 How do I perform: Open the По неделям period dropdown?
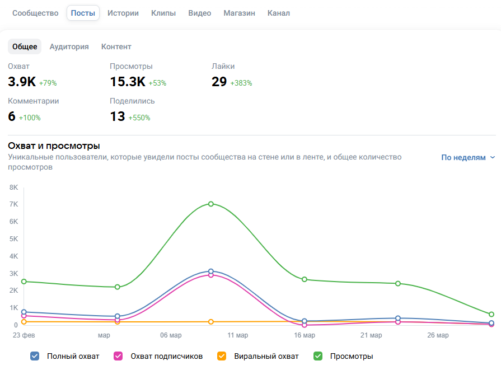pyautogui.click(x=463, y=158)
